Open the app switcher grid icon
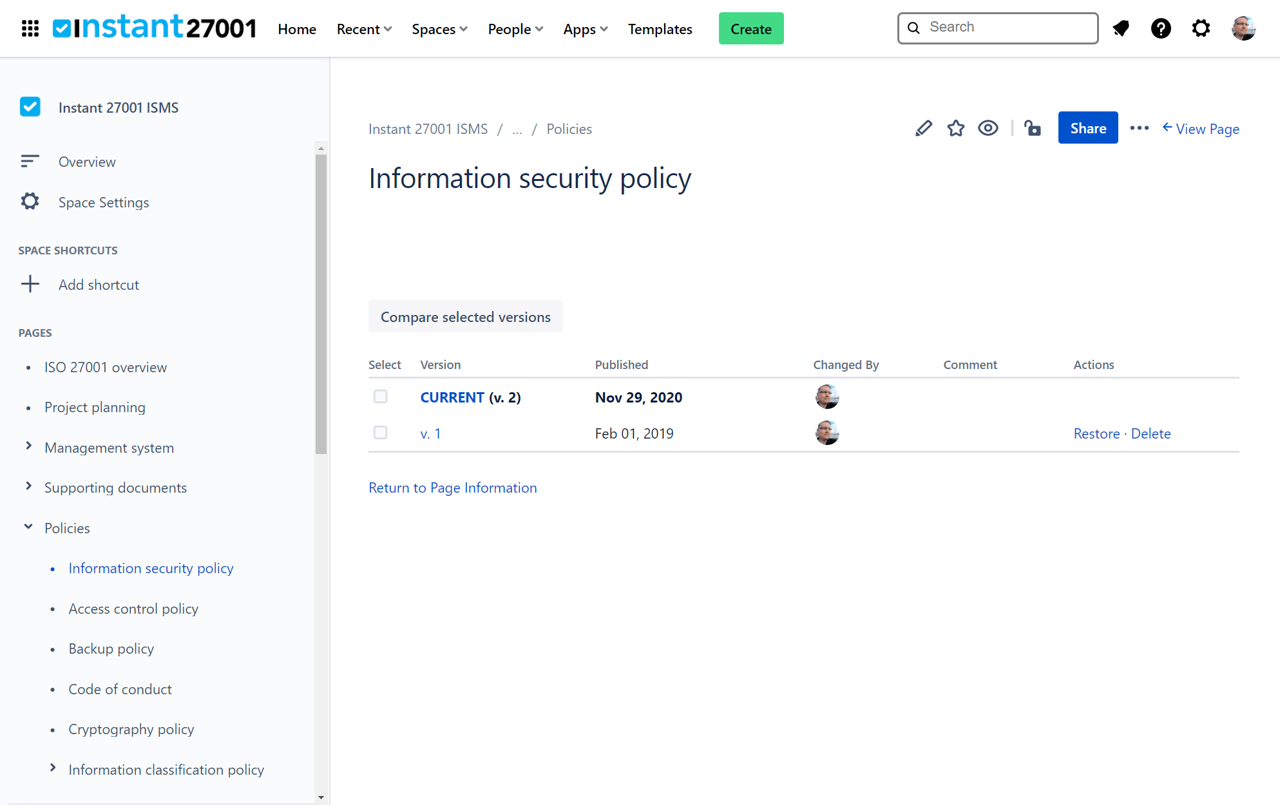 30,28
